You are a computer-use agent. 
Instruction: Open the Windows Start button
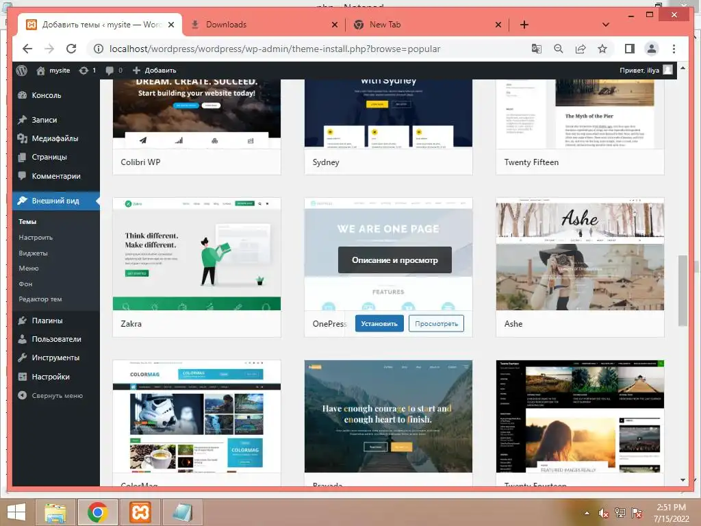[16, 512]
